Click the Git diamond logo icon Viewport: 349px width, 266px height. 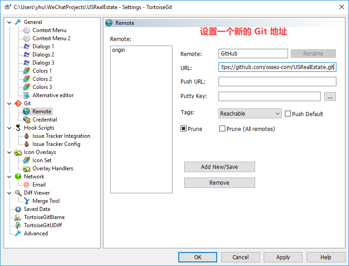pos(18,103)
